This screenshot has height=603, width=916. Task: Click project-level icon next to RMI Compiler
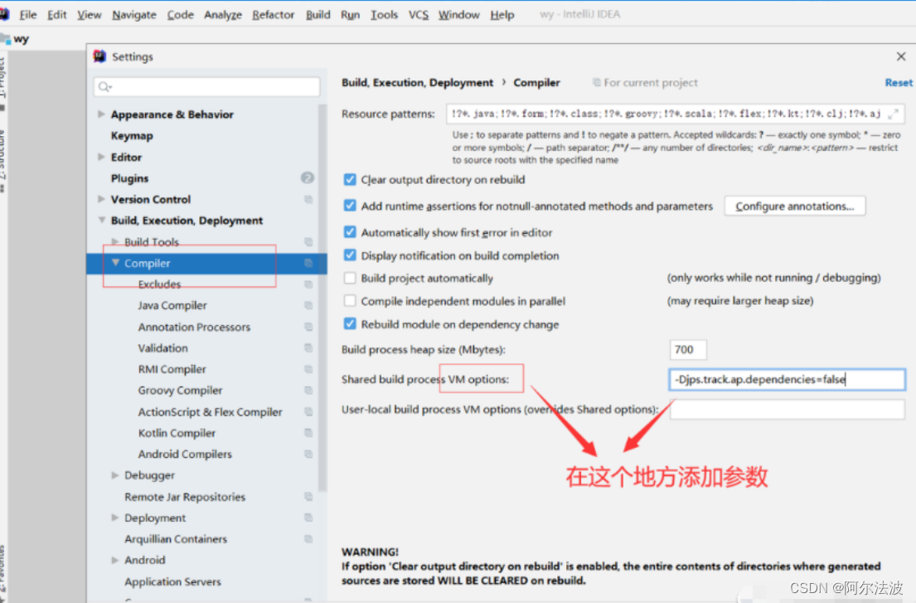coord(308,369)
